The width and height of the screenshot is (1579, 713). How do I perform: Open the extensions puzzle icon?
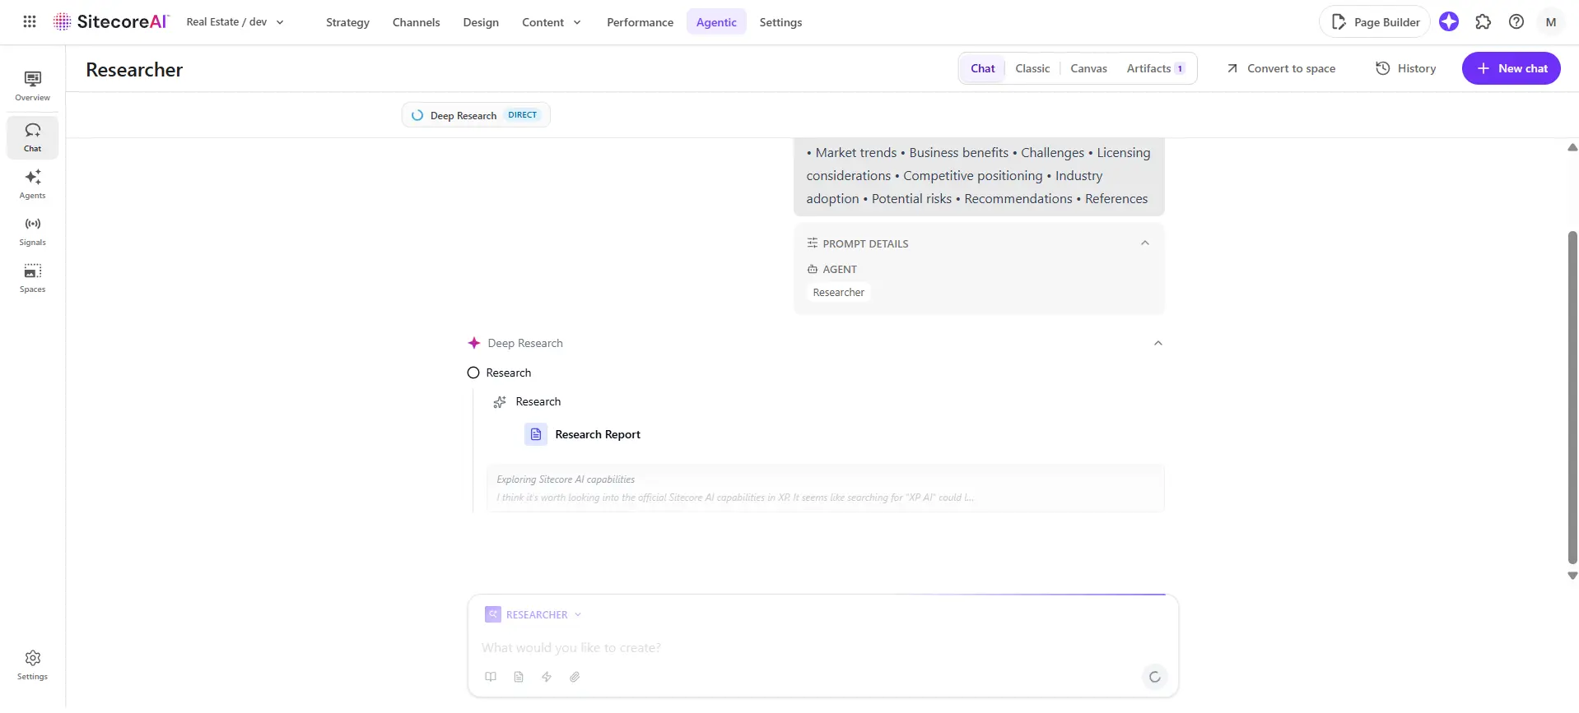[x=1483, y=22]
